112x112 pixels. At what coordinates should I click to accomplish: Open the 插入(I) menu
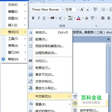point(14,25)
